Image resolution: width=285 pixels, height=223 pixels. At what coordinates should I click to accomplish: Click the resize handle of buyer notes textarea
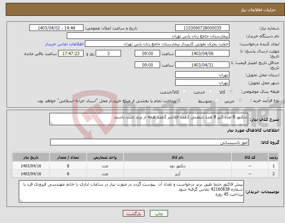tap(21, 200)
